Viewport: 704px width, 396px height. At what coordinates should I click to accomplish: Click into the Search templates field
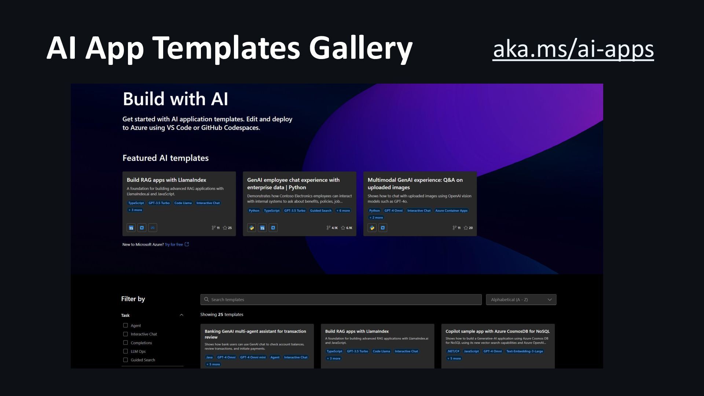click(341, 300)
